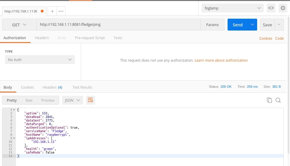The width and height of the screenshot is (290, 166).
Task: Open the Tests tab
Action: [118, 38]
